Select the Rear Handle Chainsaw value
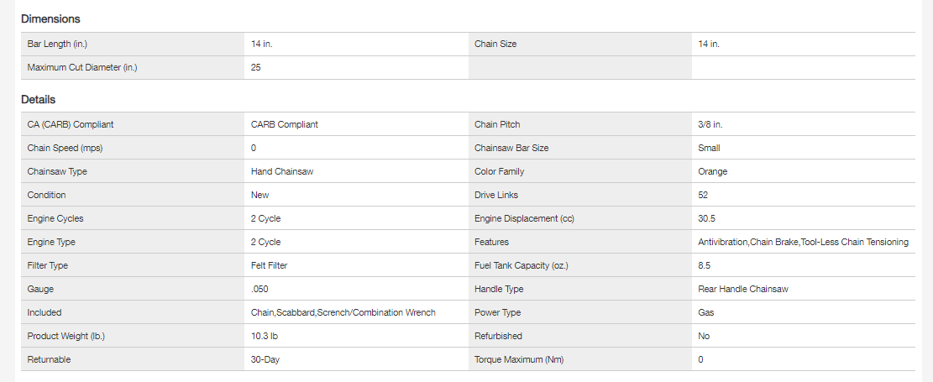The image size is (933, 382). (743, 289)
